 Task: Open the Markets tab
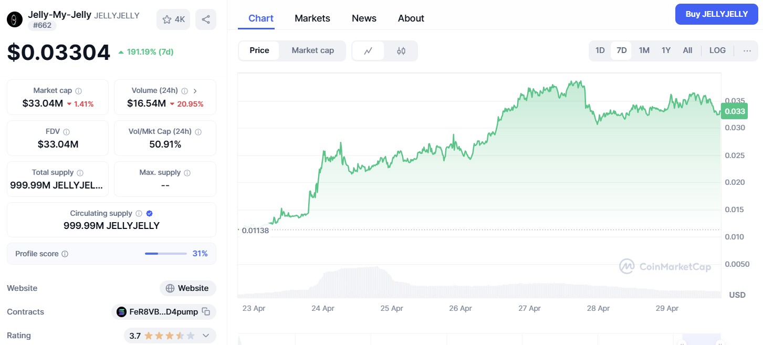click(x=312, y=18)
